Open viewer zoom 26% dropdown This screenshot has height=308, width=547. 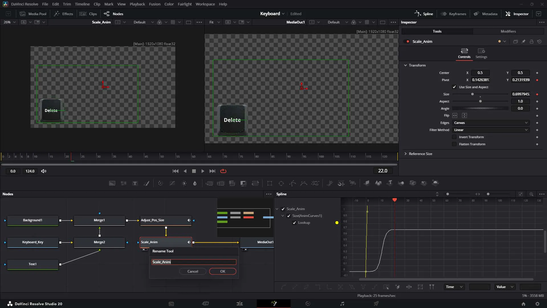[x=9, y=22]
